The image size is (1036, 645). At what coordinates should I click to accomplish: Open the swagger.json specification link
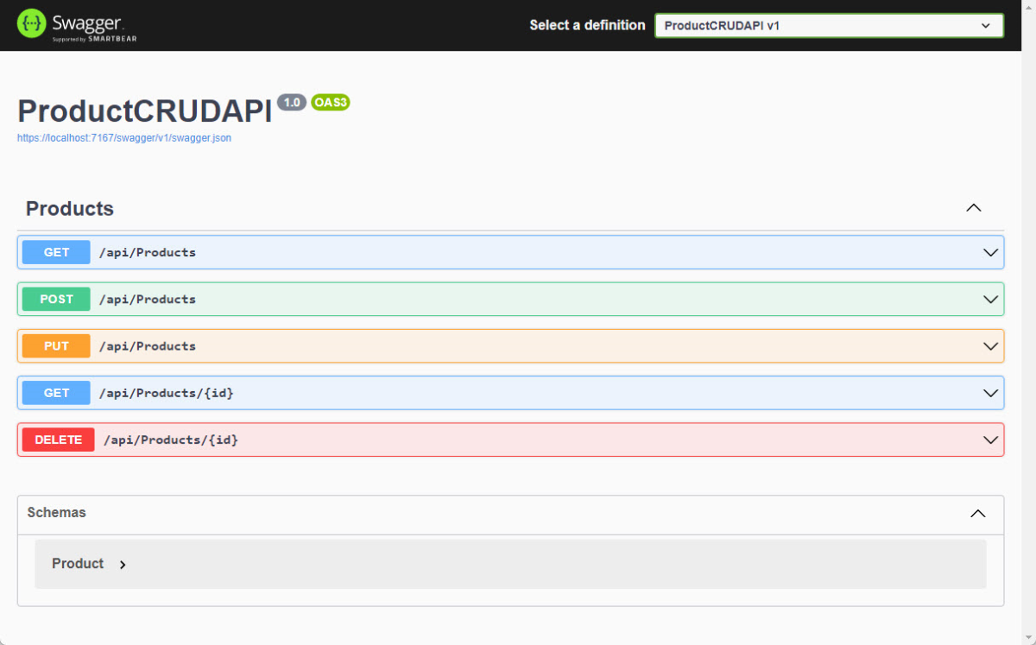pyautogui.click(x=124, y=137)
